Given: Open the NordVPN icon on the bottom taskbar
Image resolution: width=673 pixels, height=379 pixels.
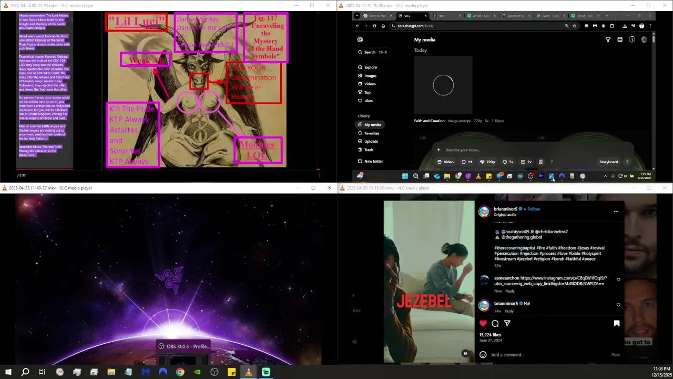Looking at the screenshot, I should tap(163, 372).
